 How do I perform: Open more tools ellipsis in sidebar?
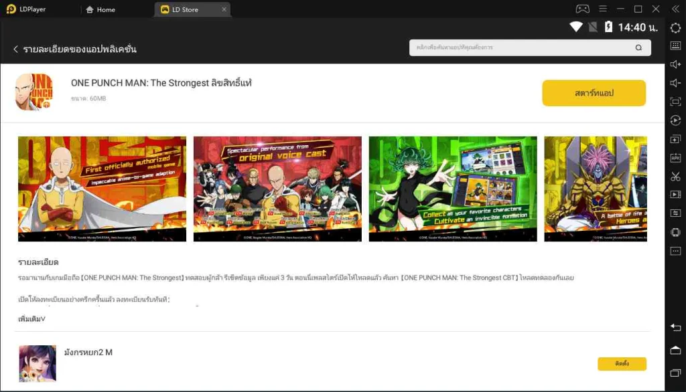click(x=675, y=251)
